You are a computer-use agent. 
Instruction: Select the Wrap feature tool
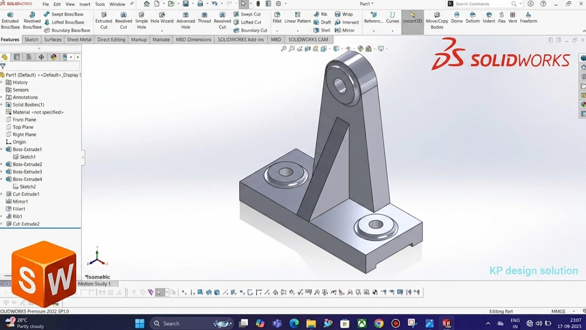coord(344,14)
